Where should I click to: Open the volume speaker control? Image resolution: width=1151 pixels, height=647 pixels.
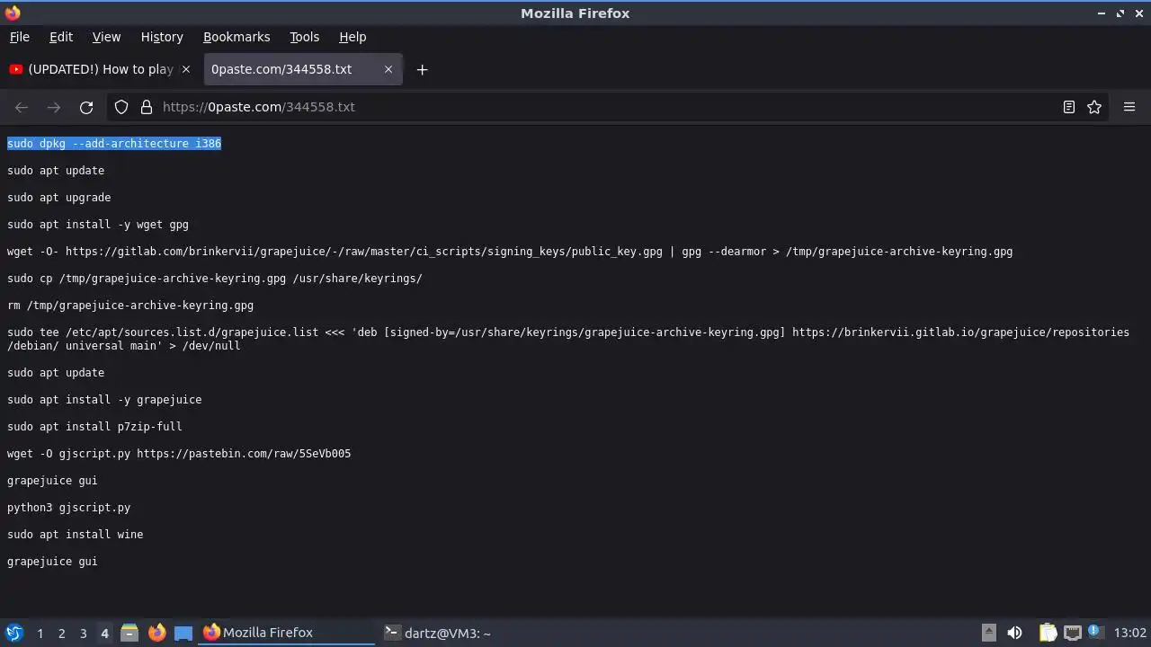coord(1014,633)
